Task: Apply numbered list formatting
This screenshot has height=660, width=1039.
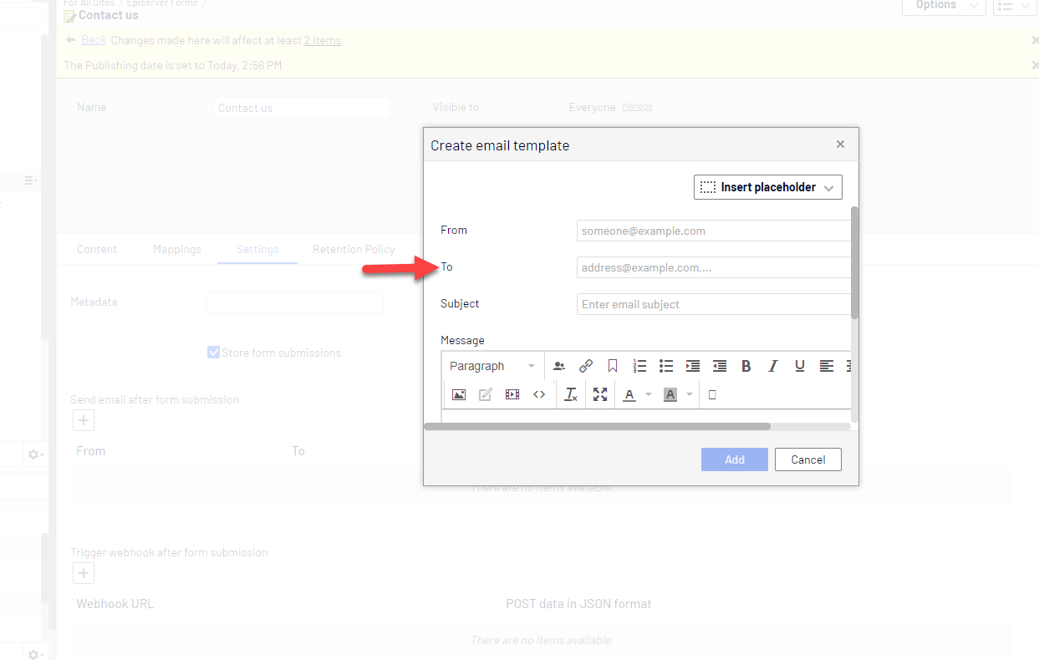Action: point(639,366)
